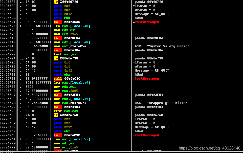Viewport: 243px width, 153px height.
Task: Select the ASCII "System Safety Monitor" comment
Action: click(164, 46)
